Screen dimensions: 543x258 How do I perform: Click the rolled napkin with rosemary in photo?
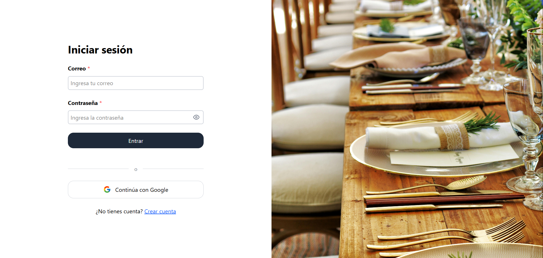(438, 136)
